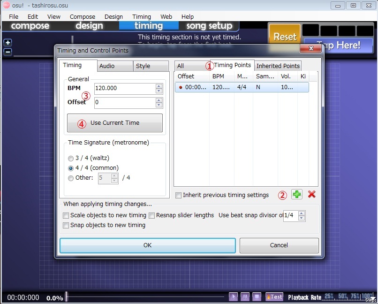Decrease beat snap divisor with down arrow
The height and width of the screenshot is (304, 378).
[302, 218]
